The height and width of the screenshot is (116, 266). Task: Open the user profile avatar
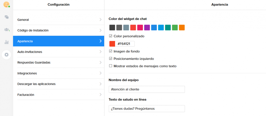[6, 4]
